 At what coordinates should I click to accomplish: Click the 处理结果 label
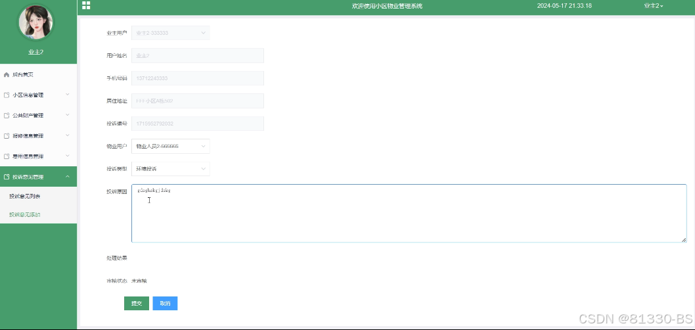[x=116, y=258]
